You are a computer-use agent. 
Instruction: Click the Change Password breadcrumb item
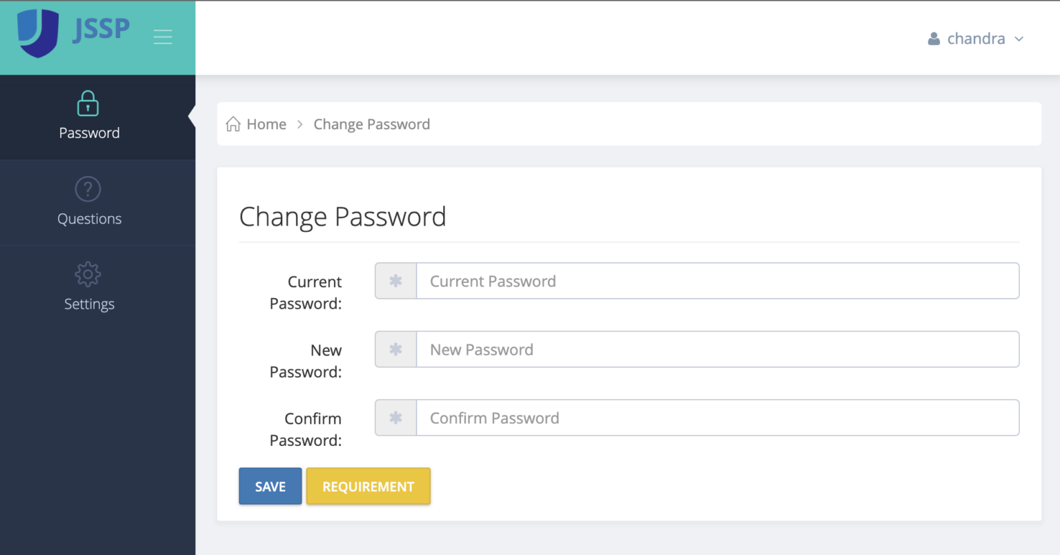pyautogui.click(x=371, y=124)
